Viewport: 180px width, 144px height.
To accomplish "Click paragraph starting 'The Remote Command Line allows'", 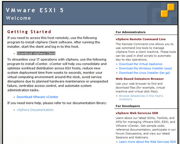I will pos(146,52).
